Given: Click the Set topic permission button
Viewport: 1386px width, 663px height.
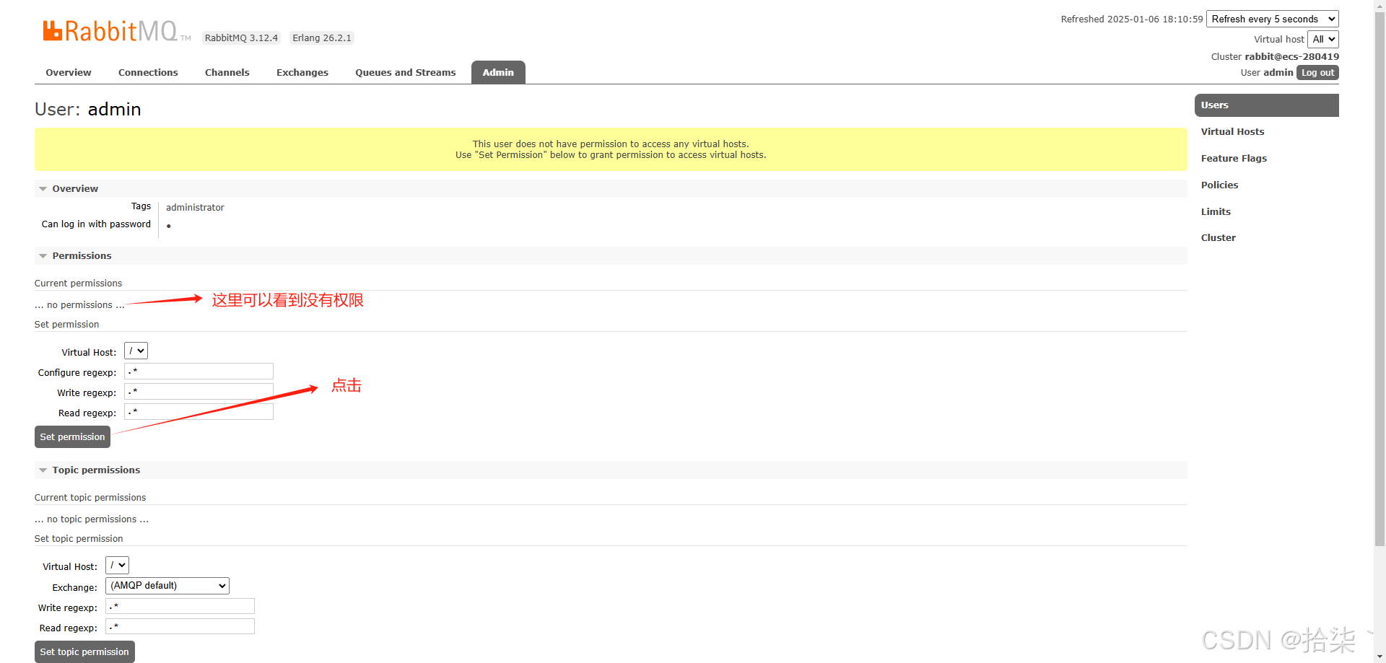Looking at the screenshot, I should coord(84,651).
